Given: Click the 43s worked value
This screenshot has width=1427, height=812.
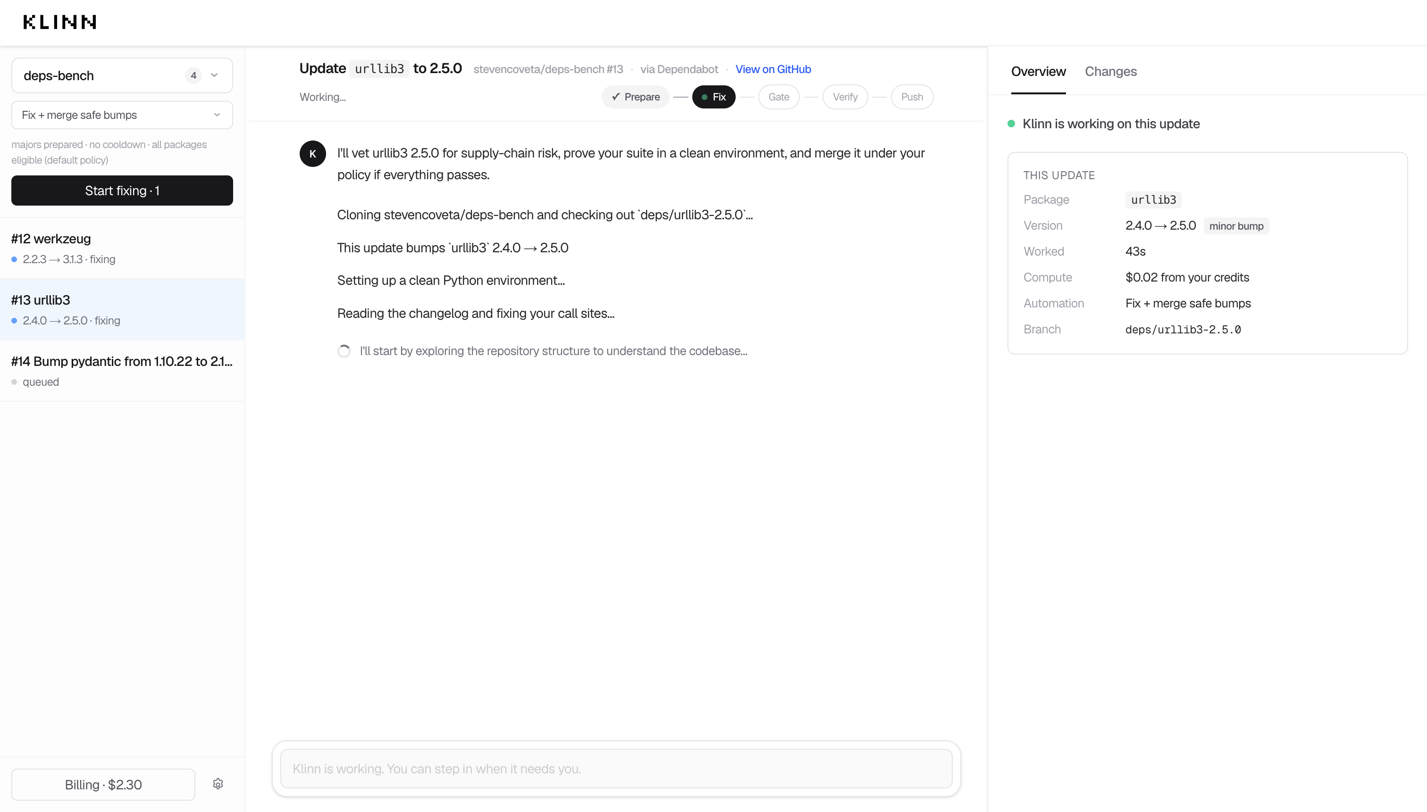Looking at the screenshot, I should [1135, 251].
